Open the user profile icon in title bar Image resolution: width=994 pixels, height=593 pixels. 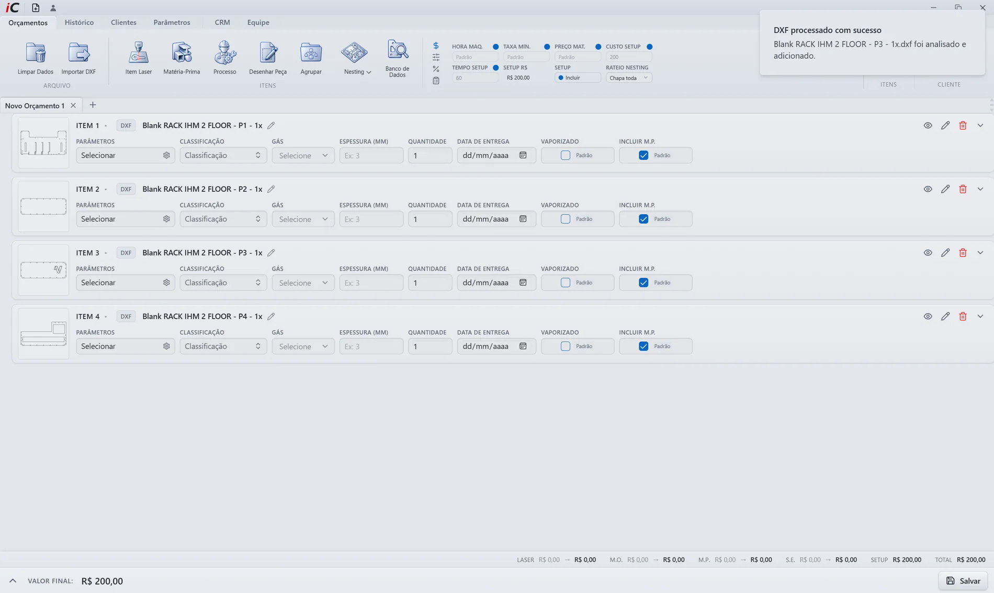click(x=53, y=8)
